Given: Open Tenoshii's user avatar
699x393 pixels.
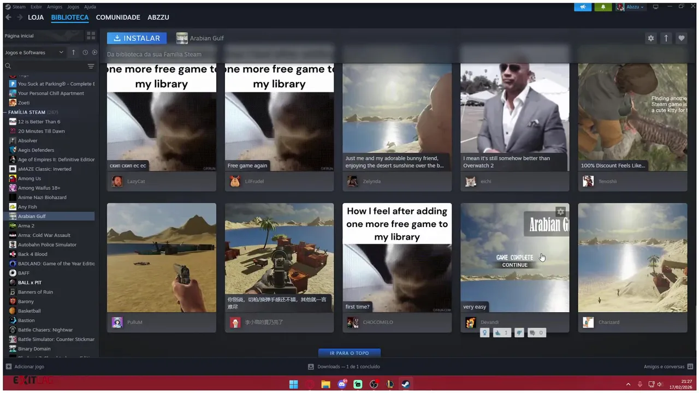Looking at the screenshot, I should tap(588, 181).
